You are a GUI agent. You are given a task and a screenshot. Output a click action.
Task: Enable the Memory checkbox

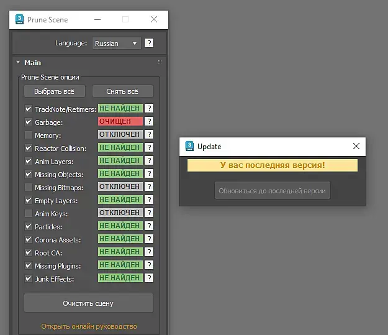[x=29, y=135]
